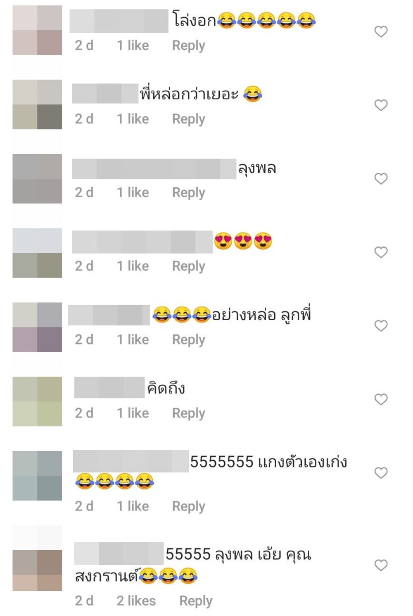Like the "โล่งอก" comment with heart icon
Image resolution: width=413 pixels, height=616 pixels.
coord(381,31)
